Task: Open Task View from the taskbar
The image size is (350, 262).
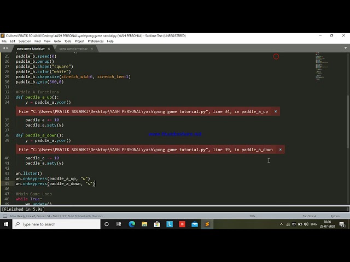Action: 119,224
